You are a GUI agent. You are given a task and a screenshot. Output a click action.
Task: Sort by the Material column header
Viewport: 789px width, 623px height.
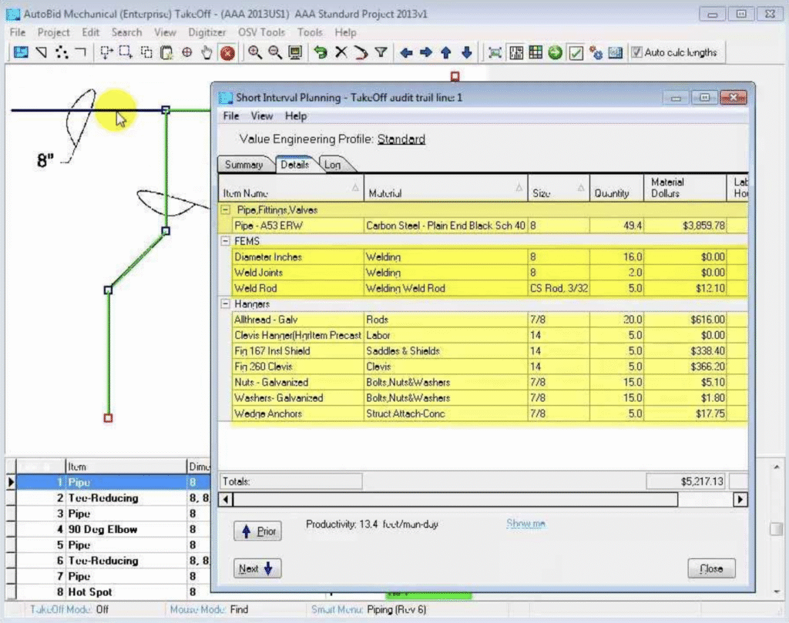(x=446, y=189)
